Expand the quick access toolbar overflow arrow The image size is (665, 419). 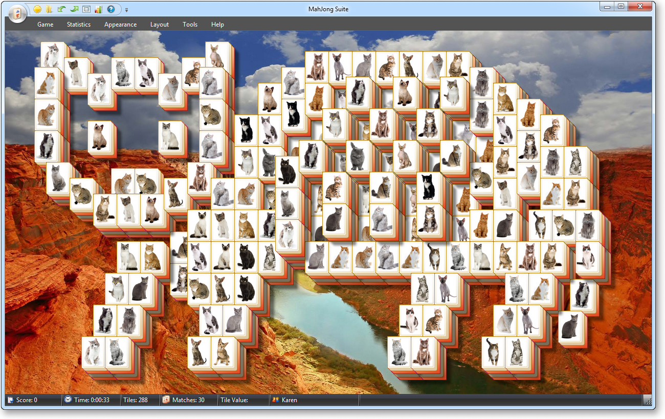click(126, 9)
